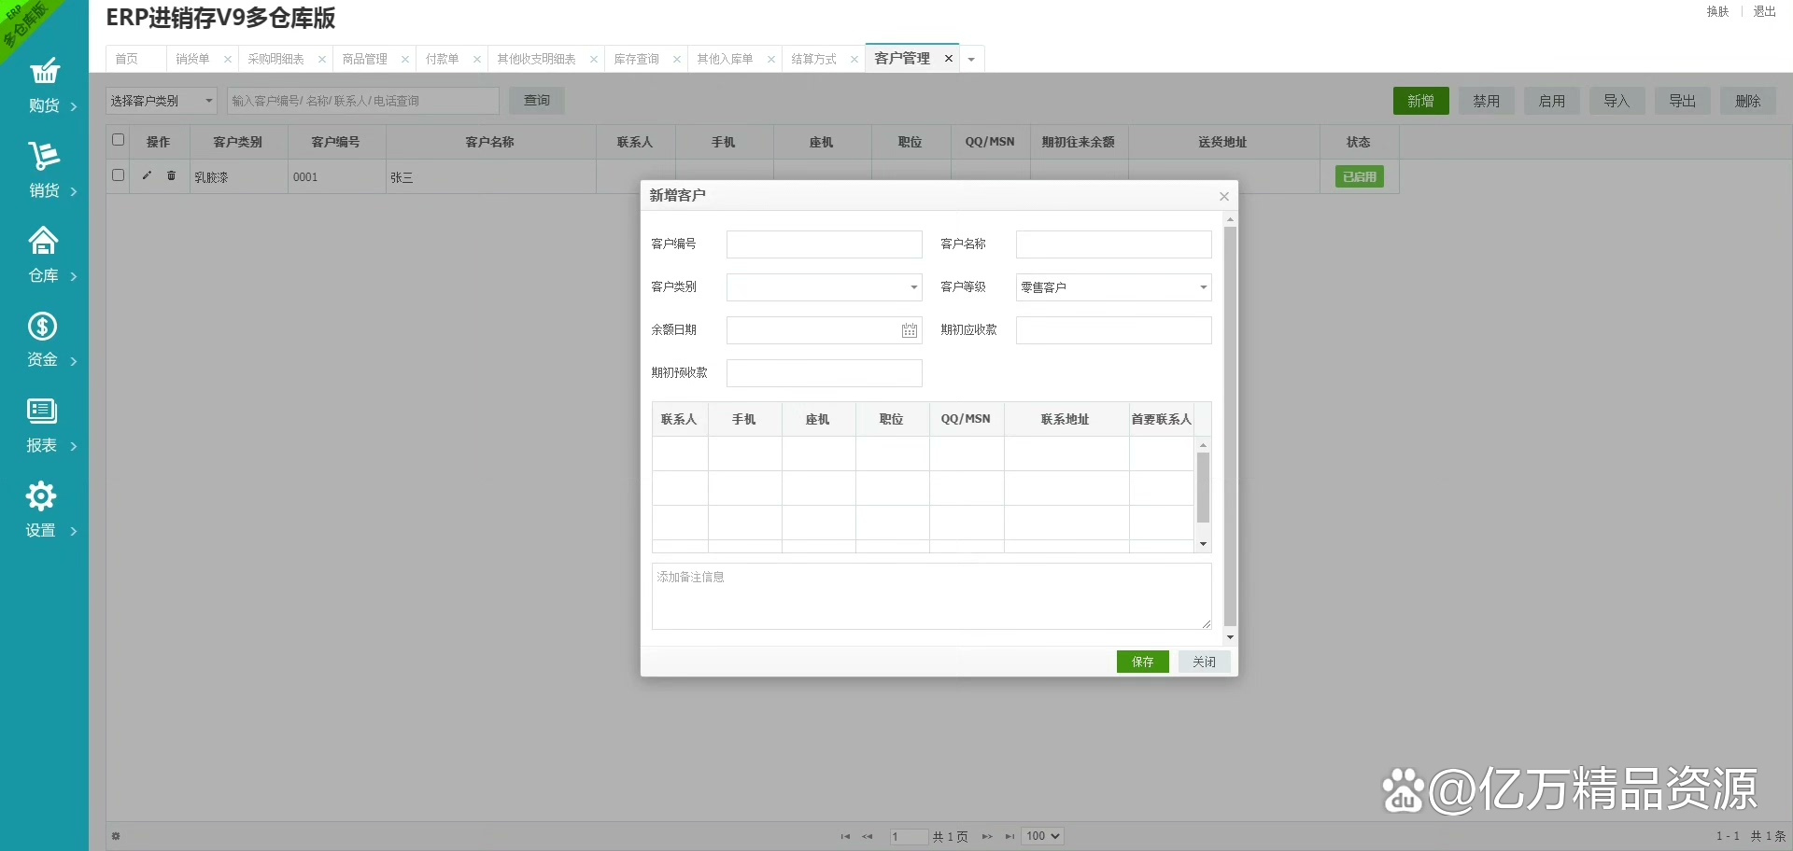Click the customer search query input box
1793x851 pixels.
pyautogui.click(x=363, y=101)
